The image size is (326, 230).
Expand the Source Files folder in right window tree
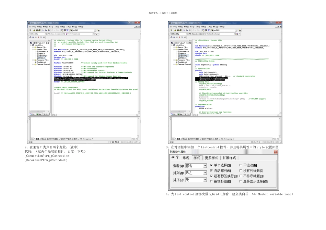coord(174,47)
